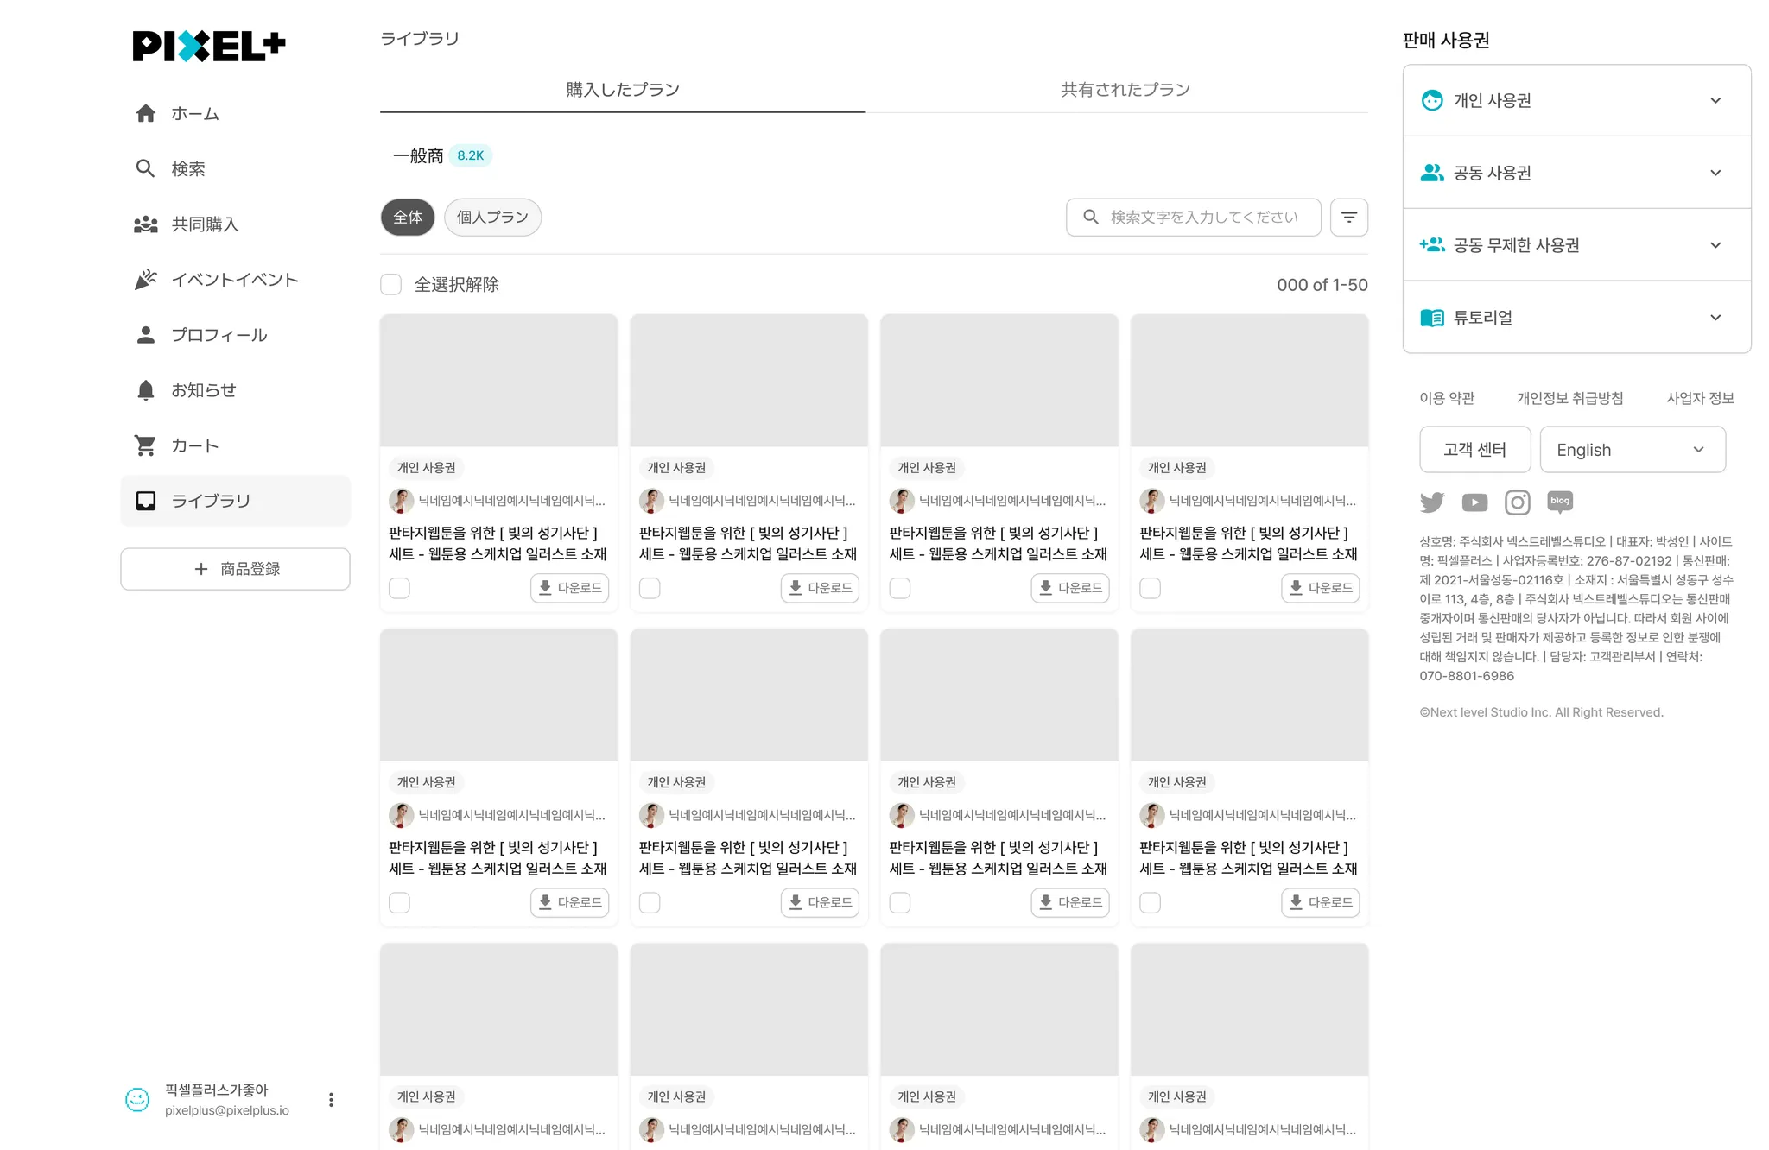
Task: Expand the 개인 사용권 section
Action: click(x=1576, y=100)
